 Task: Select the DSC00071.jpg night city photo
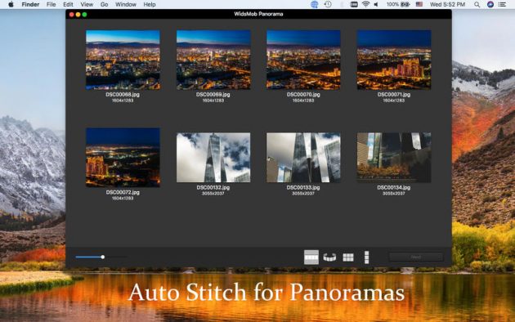(x=394, y=60)
